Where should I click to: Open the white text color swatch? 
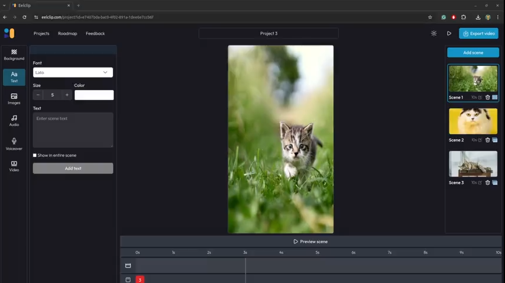[94, 95]
